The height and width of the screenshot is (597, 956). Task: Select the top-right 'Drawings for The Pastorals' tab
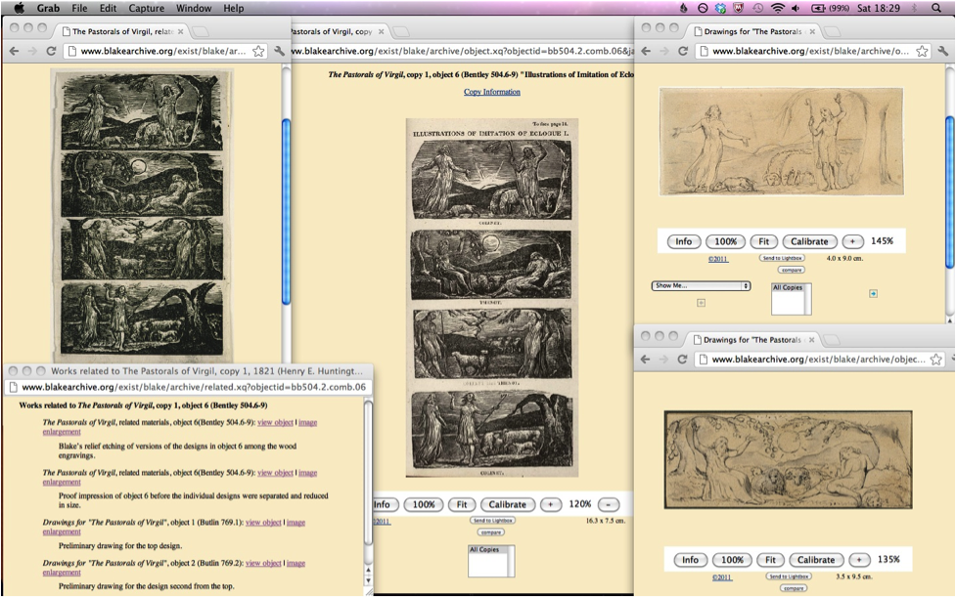[x=753, y=31]
